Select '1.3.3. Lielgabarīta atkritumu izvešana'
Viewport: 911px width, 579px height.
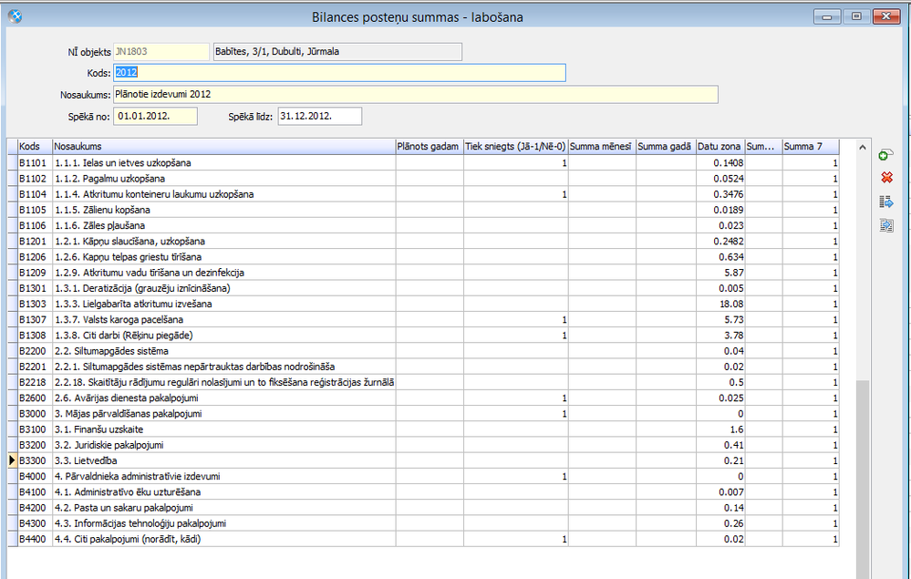pos(133,305)
